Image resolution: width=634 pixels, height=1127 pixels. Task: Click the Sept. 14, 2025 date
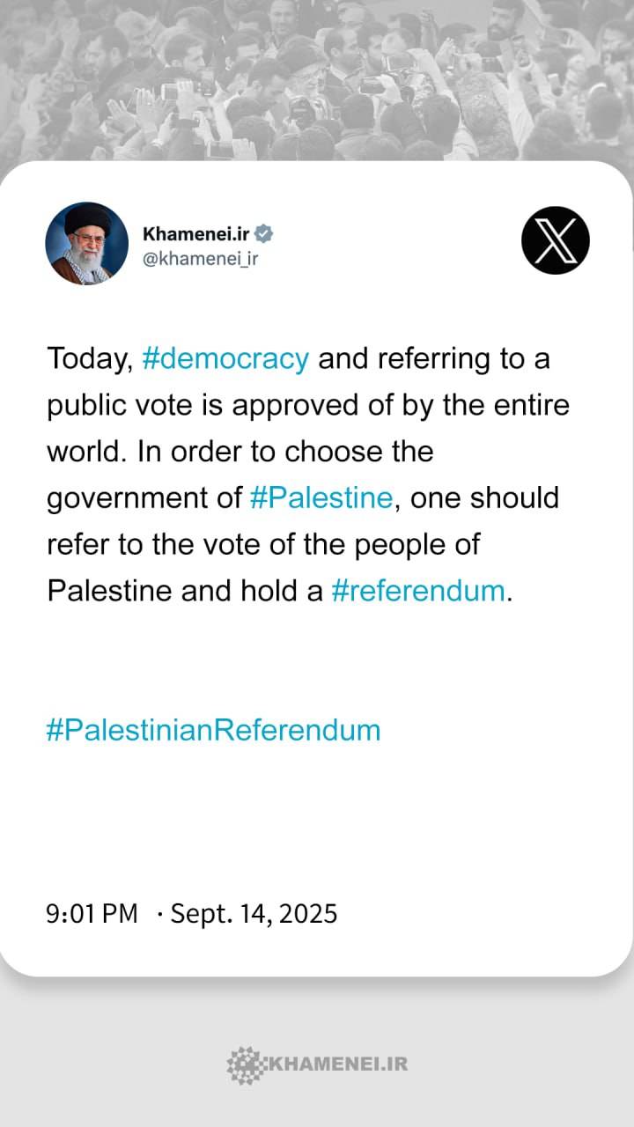tap(254, 913)
